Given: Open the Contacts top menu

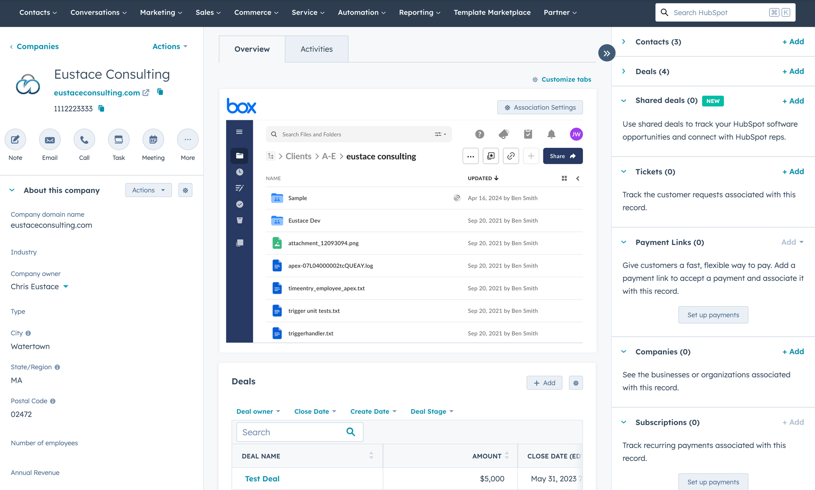Looking at the screenshot, I should pos(38,12).
